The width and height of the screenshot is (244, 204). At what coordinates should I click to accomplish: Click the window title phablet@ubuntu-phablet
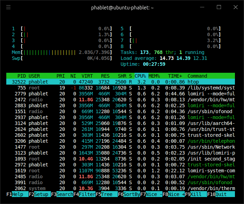(x=122, y=8)
